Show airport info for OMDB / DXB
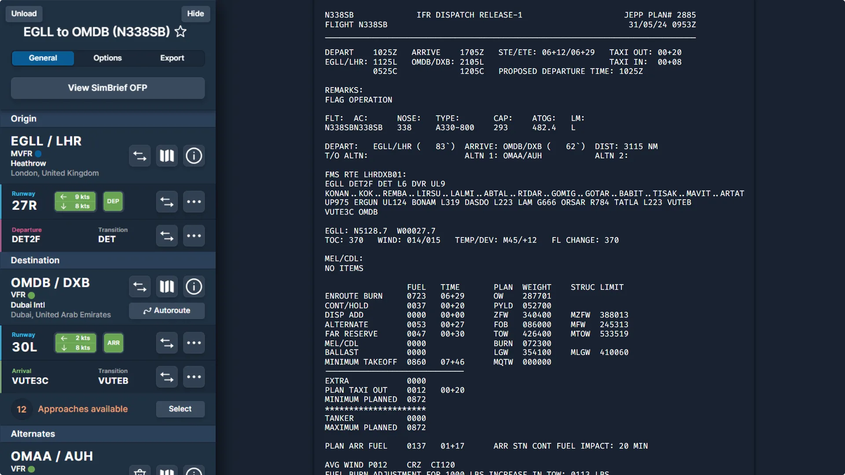The width and height of the screenshot is (845, 475). tap(194, 287)
